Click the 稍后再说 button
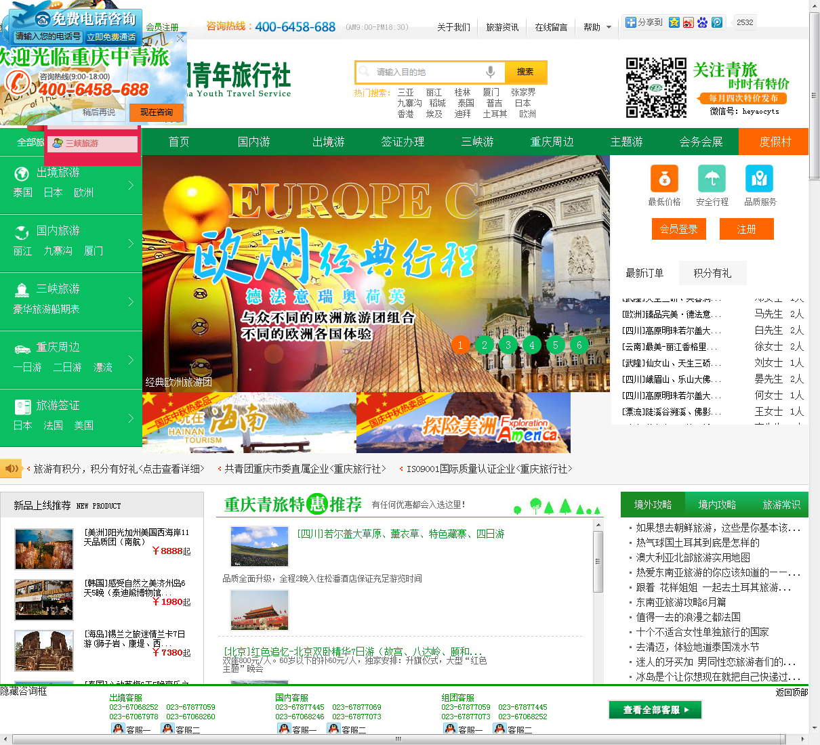This screenshot has width=820, height=745. [x=99, y=112]
